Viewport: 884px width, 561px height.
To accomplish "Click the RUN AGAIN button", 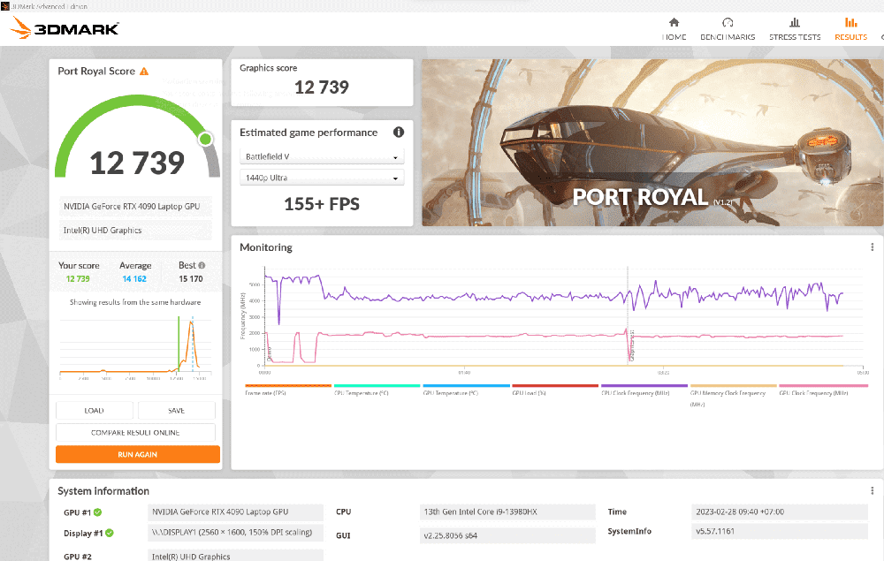I will click(138, 455).
